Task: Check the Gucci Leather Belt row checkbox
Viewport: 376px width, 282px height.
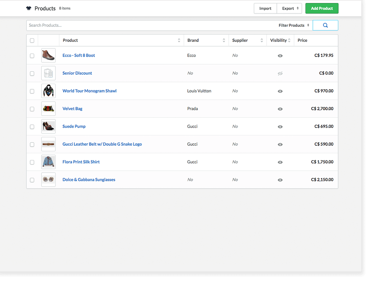Action: 32,145
